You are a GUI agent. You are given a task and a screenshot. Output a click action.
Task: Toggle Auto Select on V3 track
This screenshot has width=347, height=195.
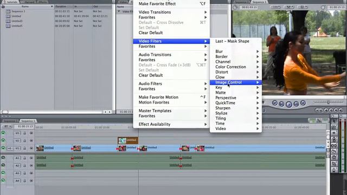[x=31, y=133]
